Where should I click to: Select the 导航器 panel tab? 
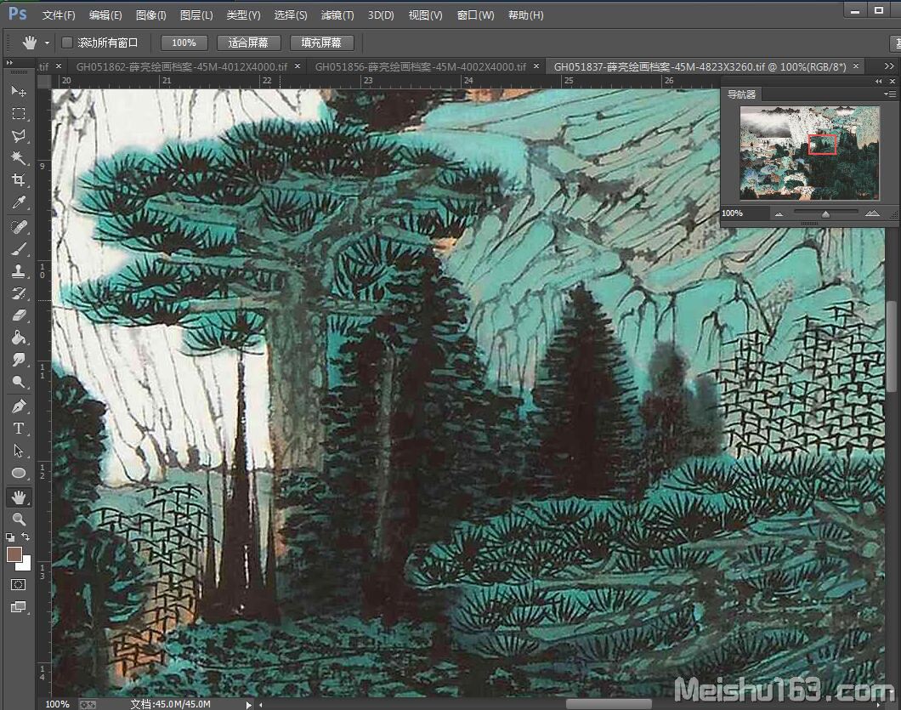741,94
